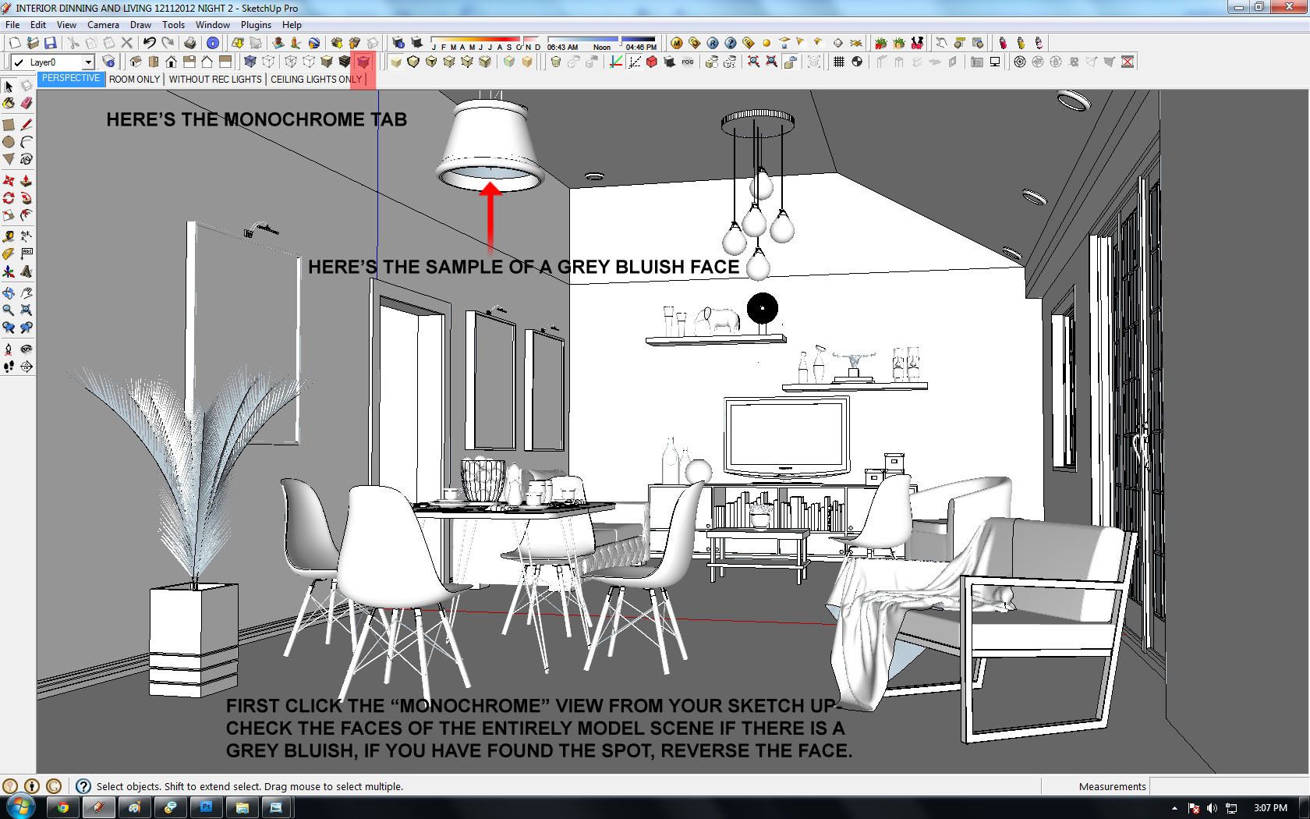Select the 3D Text tool
This screenshot has width=1310, height=819.
(x=27, y=271)
